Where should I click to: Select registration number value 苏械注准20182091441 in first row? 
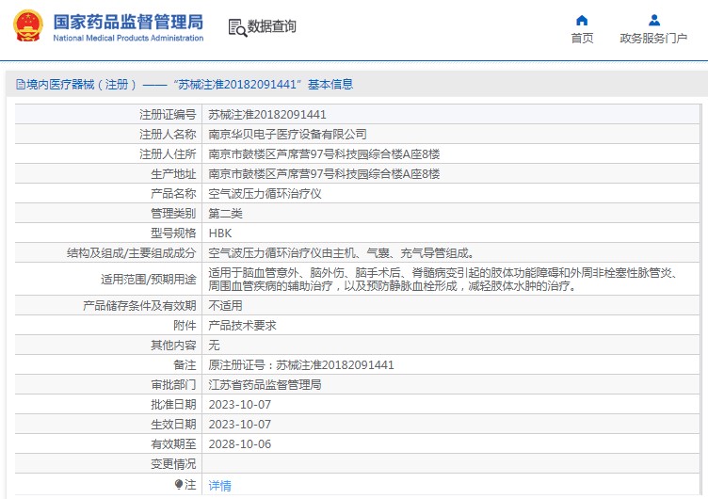tap(267, 115)
